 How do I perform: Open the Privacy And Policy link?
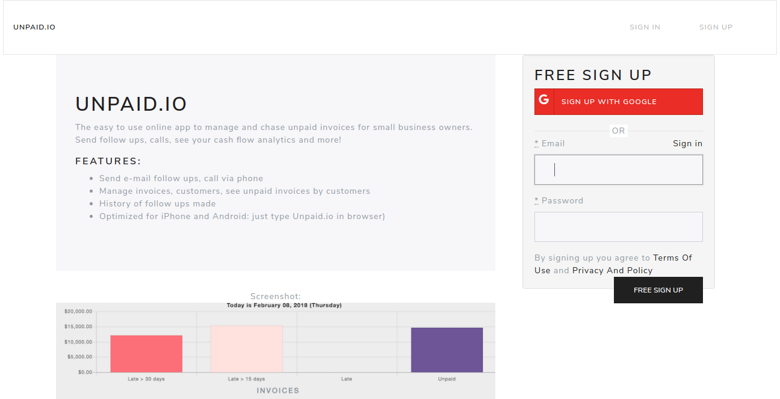click(x=612, y=270)
